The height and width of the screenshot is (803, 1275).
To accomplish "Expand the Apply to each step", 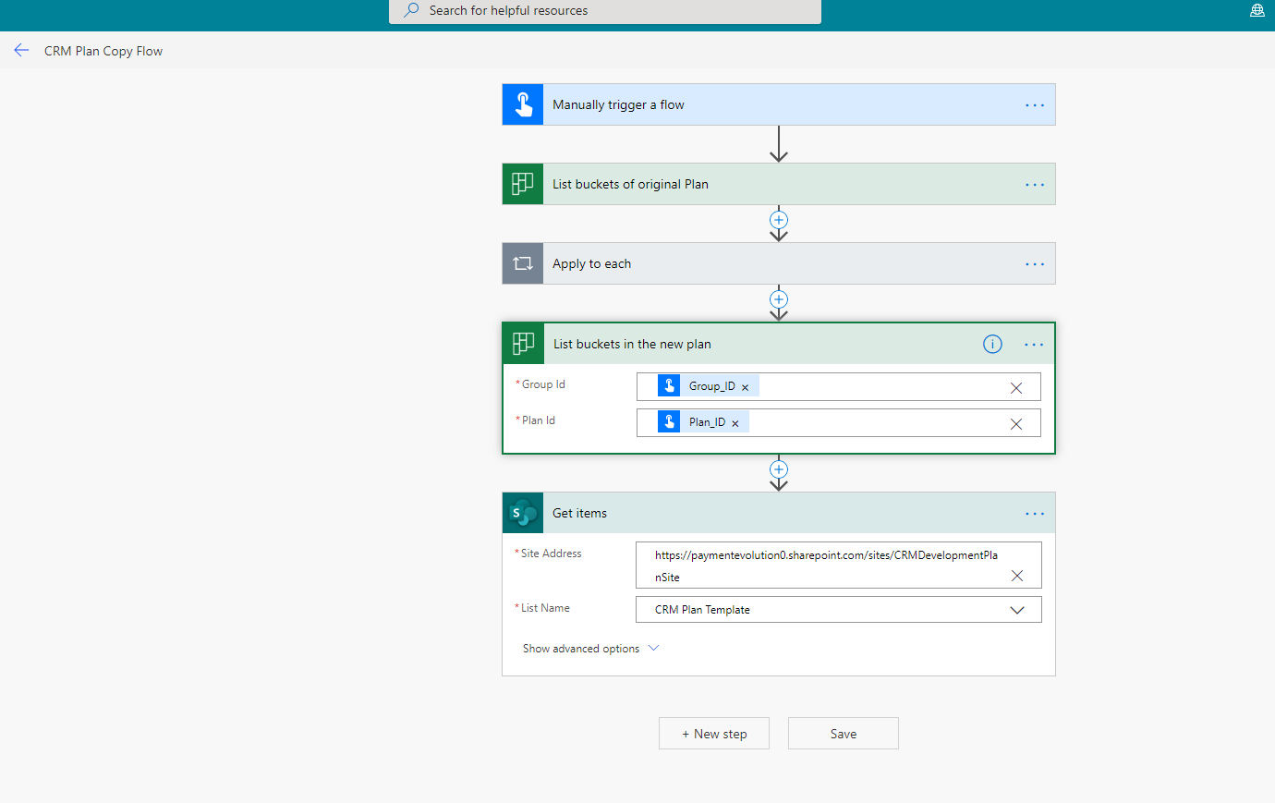I will point(591,264).
